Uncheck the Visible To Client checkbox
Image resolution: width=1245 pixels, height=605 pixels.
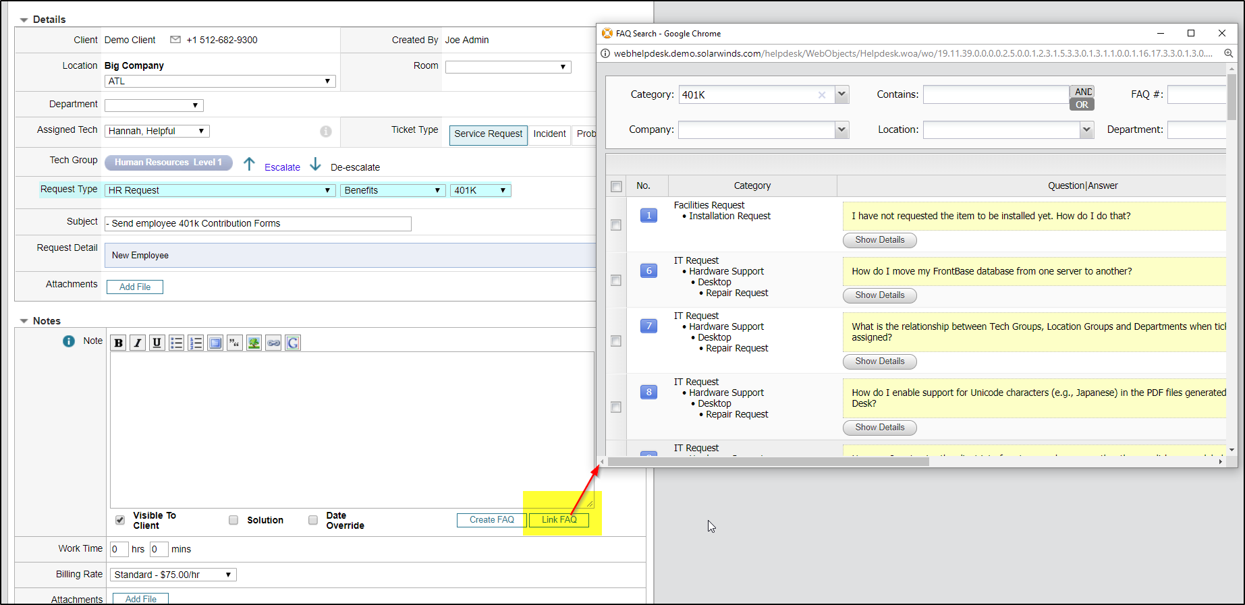coord(120,520)
